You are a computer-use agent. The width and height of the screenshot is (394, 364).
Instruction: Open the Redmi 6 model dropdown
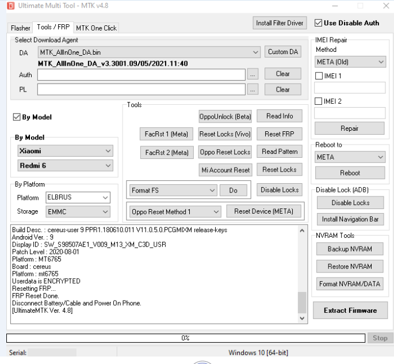point(66,165)
